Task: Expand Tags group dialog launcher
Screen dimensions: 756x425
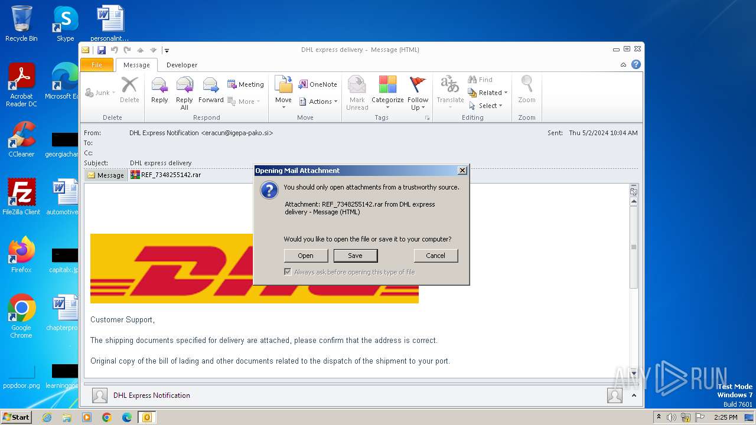Action: (x=427, y=118)
